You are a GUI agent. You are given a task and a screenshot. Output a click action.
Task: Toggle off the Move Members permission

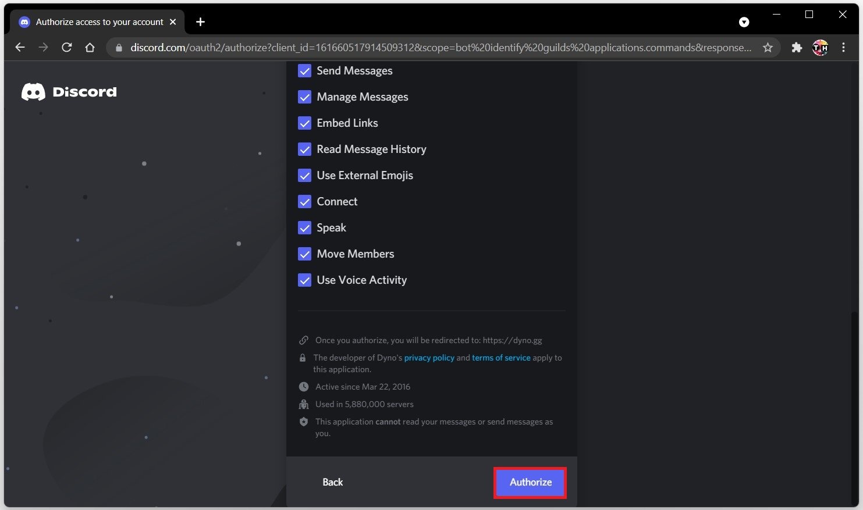tap(304, 254)
